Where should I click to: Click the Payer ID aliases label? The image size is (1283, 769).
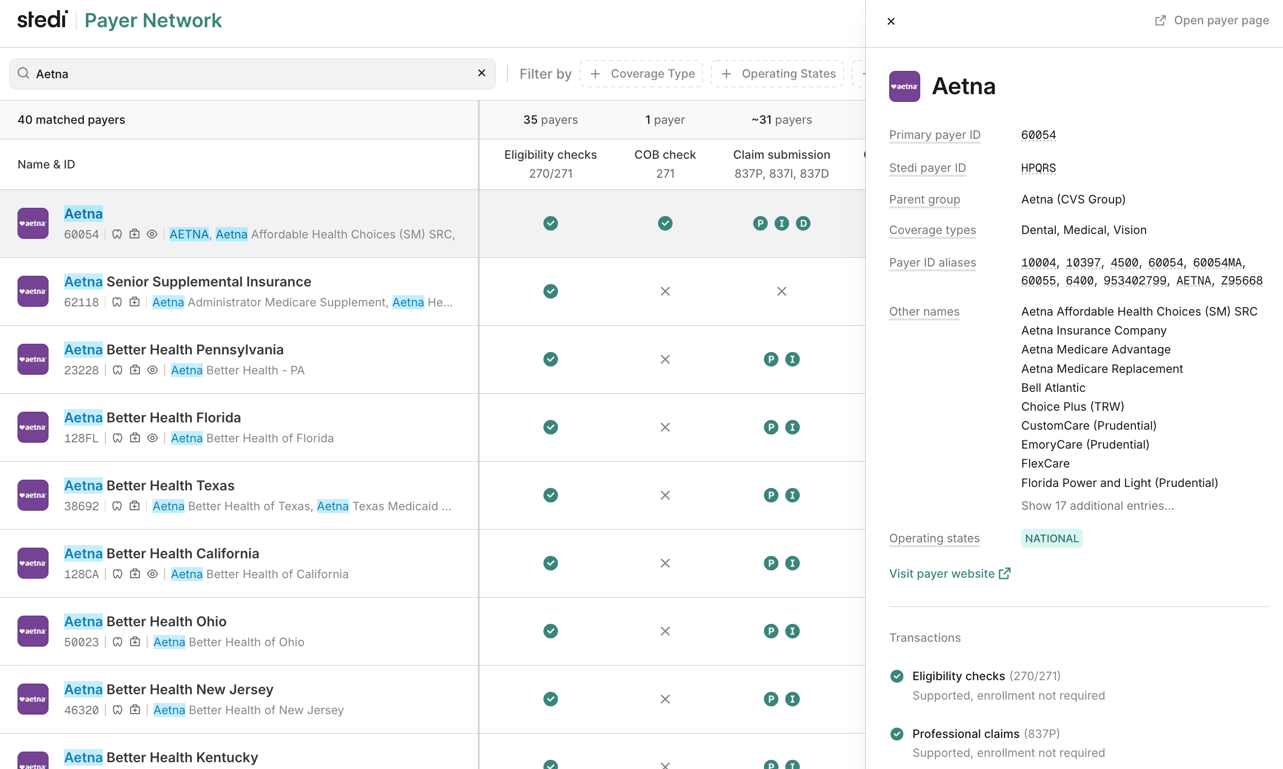pos(932,263)
